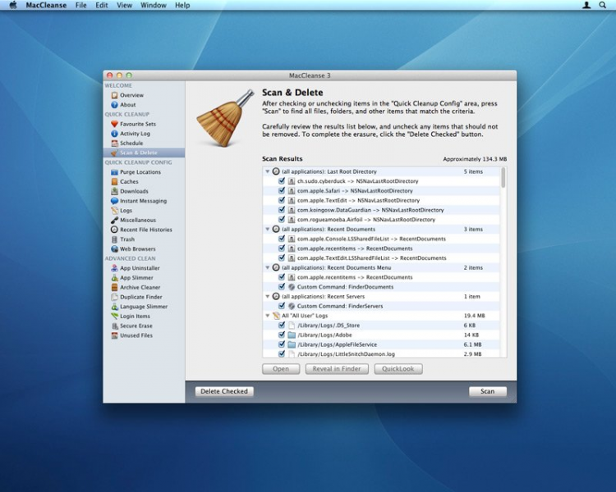Collapse the Recent Documents group with 3 items

point(268,229)
